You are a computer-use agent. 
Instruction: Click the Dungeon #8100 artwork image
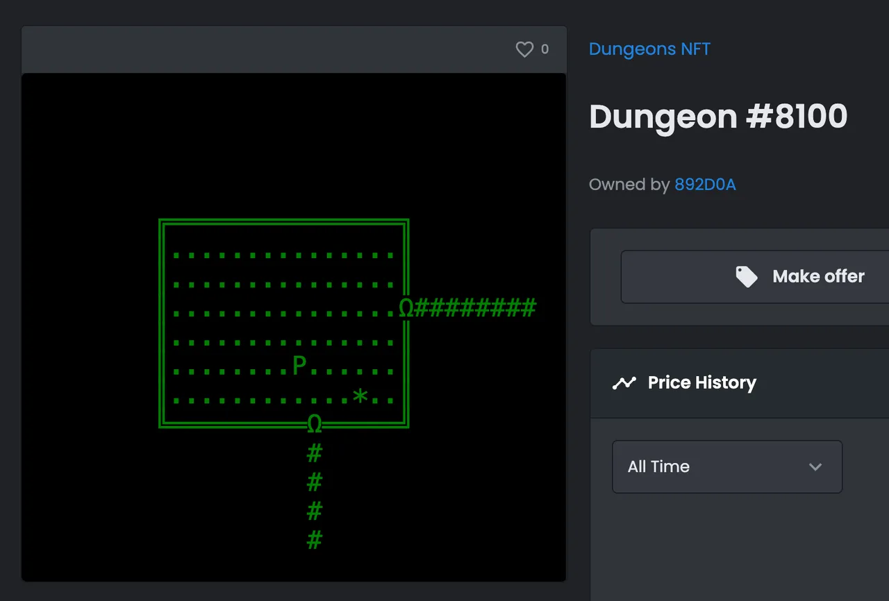[294, 327]
